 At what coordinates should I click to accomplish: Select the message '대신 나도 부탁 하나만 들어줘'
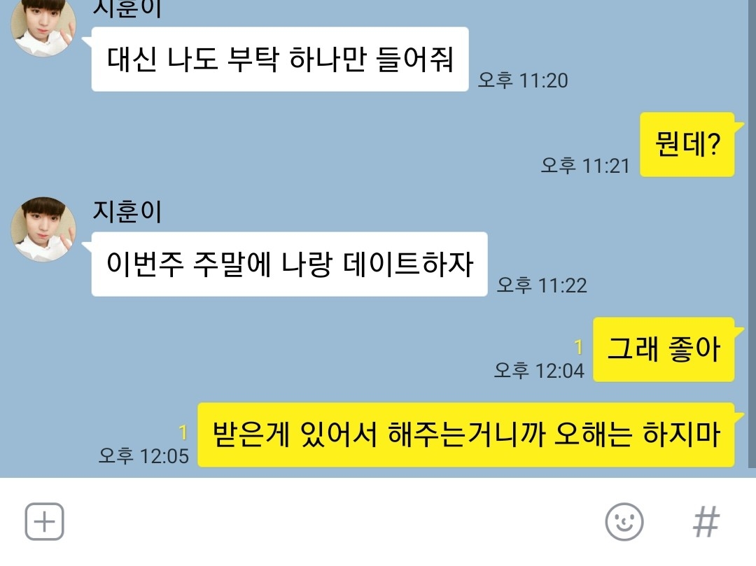pyautogui.click(x=279, y=59)
